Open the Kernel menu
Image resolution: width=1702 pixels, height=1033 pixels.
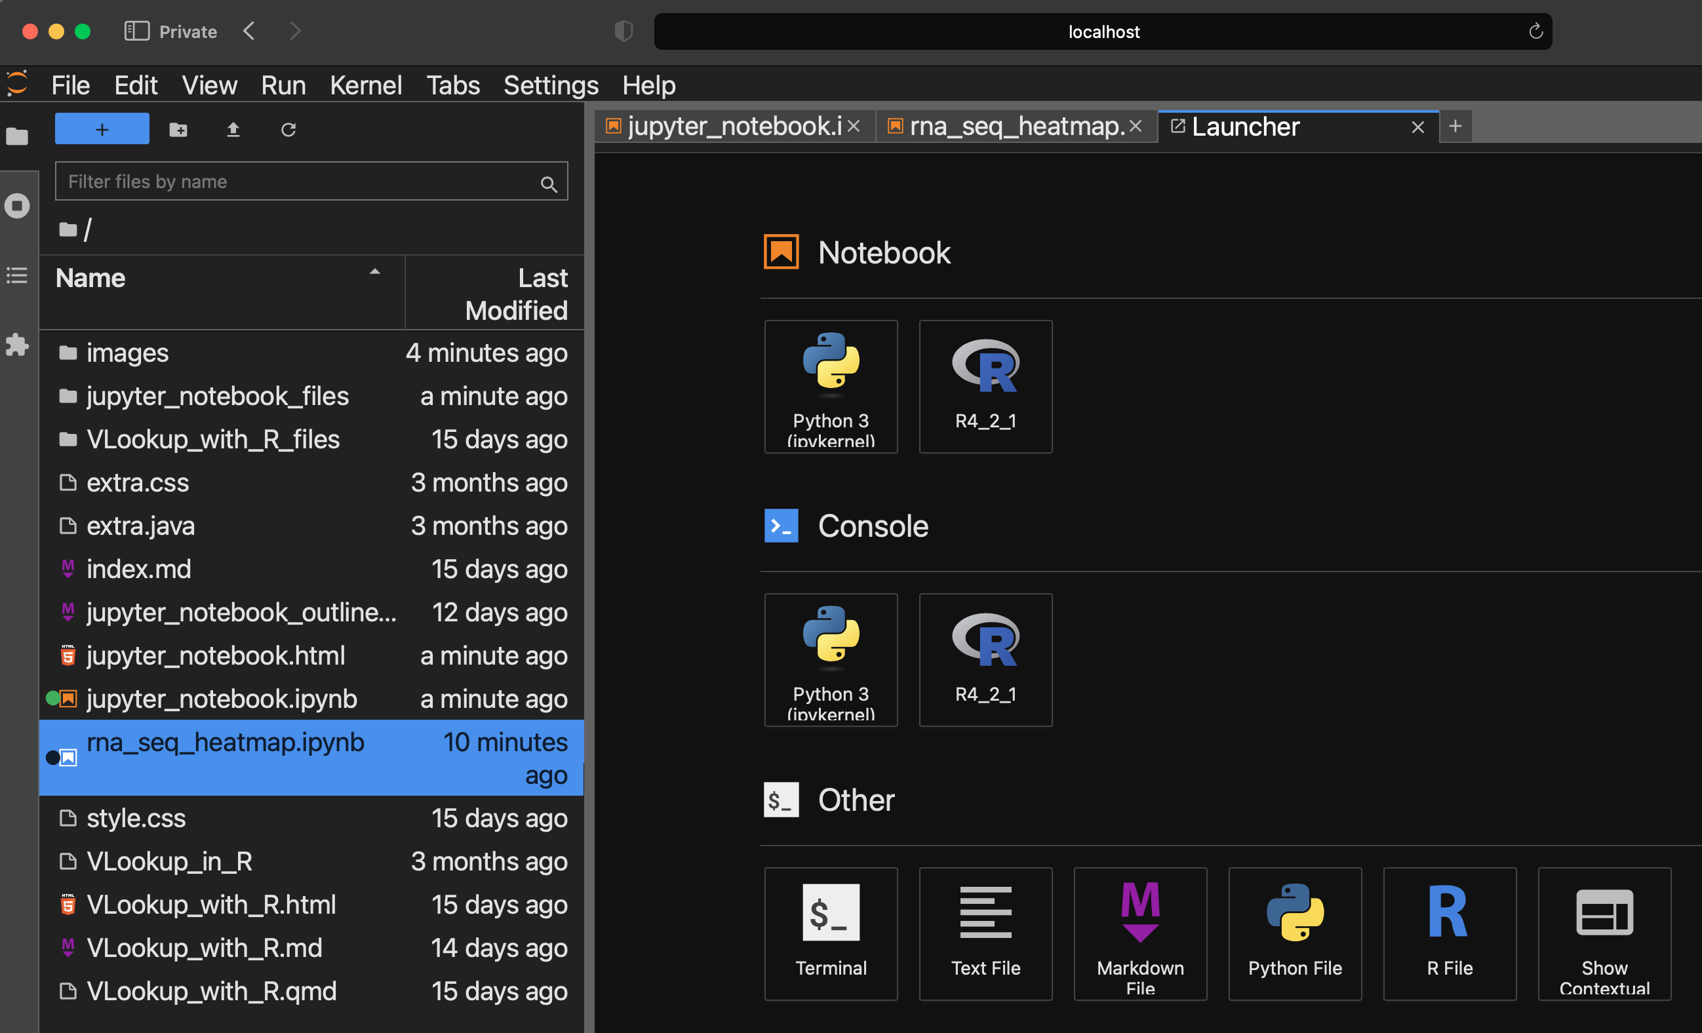coord(365,86)
